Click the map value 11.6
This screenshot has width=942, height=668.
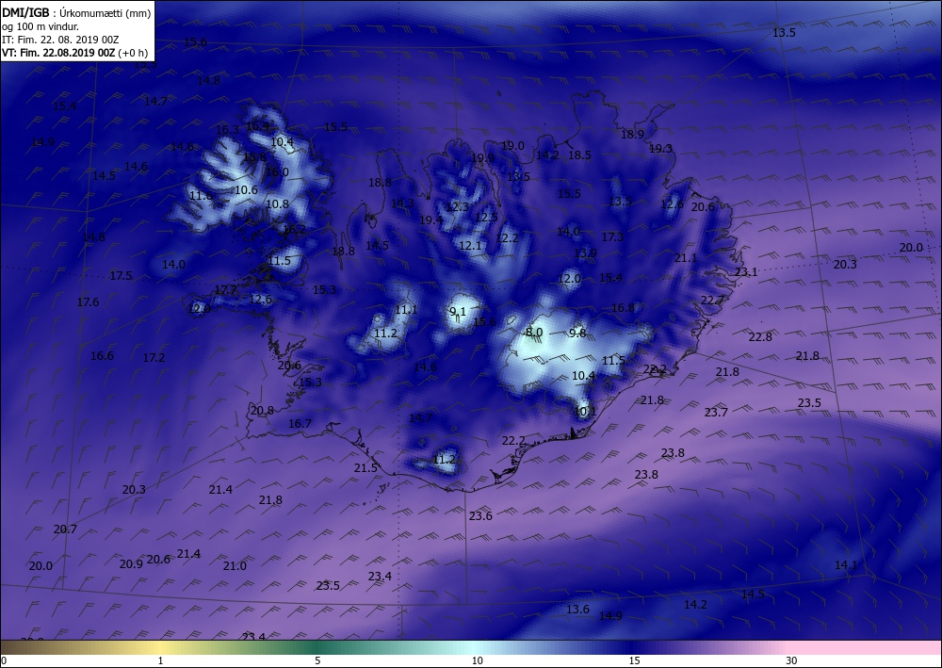pyautogui.click(x=201, y=196)
